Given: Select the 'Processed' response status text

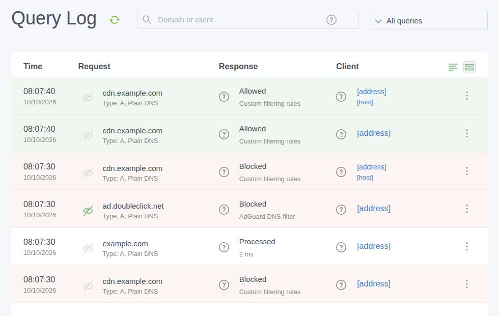Looking at the screenshot, I should point(257,242).
